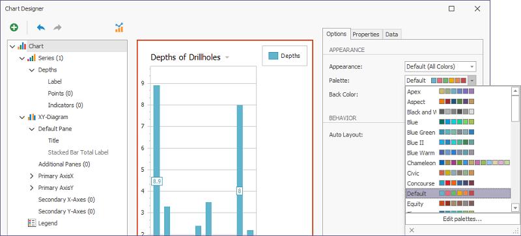Click the Depths legend color marker
This screenshot has width=521, height=236.
tap(273, 56)
